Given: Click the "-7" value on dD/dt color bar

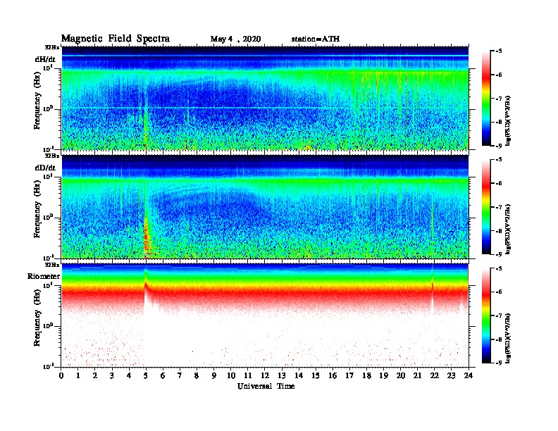Looking at the screenshot, I should (x=498, y=207).
